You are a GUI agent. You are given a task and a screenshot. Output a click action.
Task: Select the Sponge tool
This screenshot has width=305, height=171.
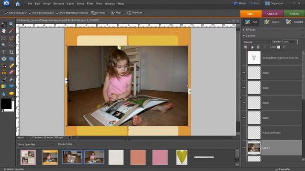click(11, 94)
